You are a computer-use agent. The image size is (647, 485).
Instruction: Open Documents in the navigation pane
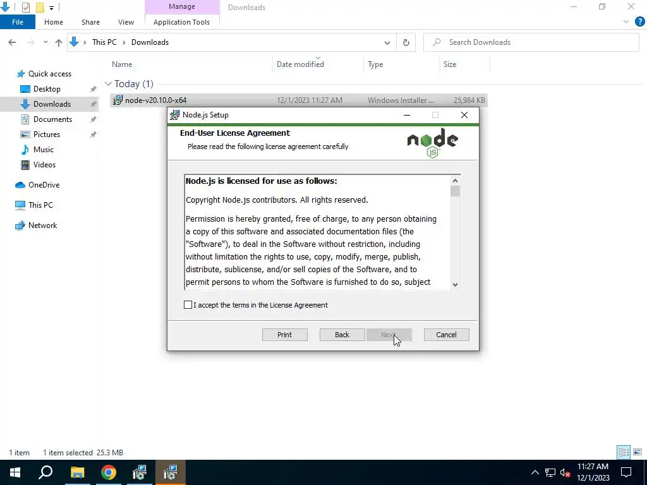point(53,119)
